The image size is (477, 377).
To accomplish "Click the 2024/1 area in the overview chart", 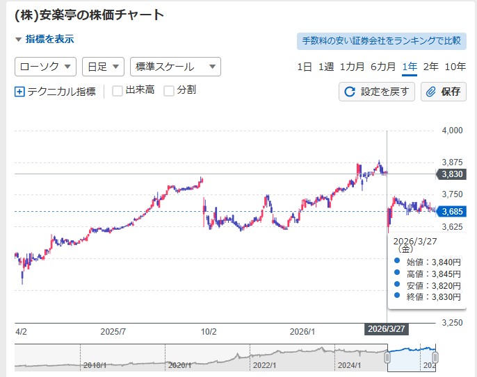I will click(349, 365).
